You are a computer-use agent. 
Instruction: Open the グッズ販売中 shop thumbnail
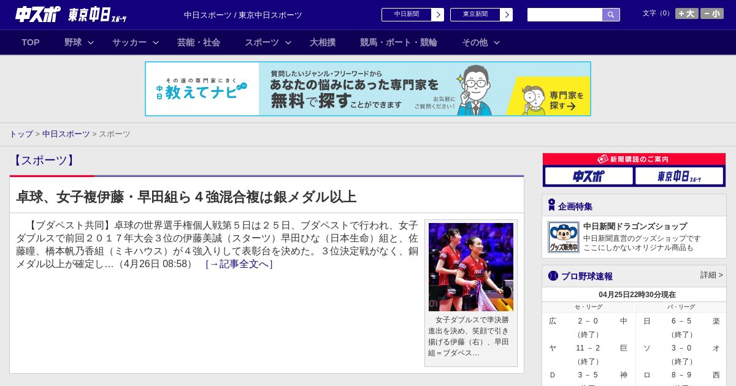point(563,237)
